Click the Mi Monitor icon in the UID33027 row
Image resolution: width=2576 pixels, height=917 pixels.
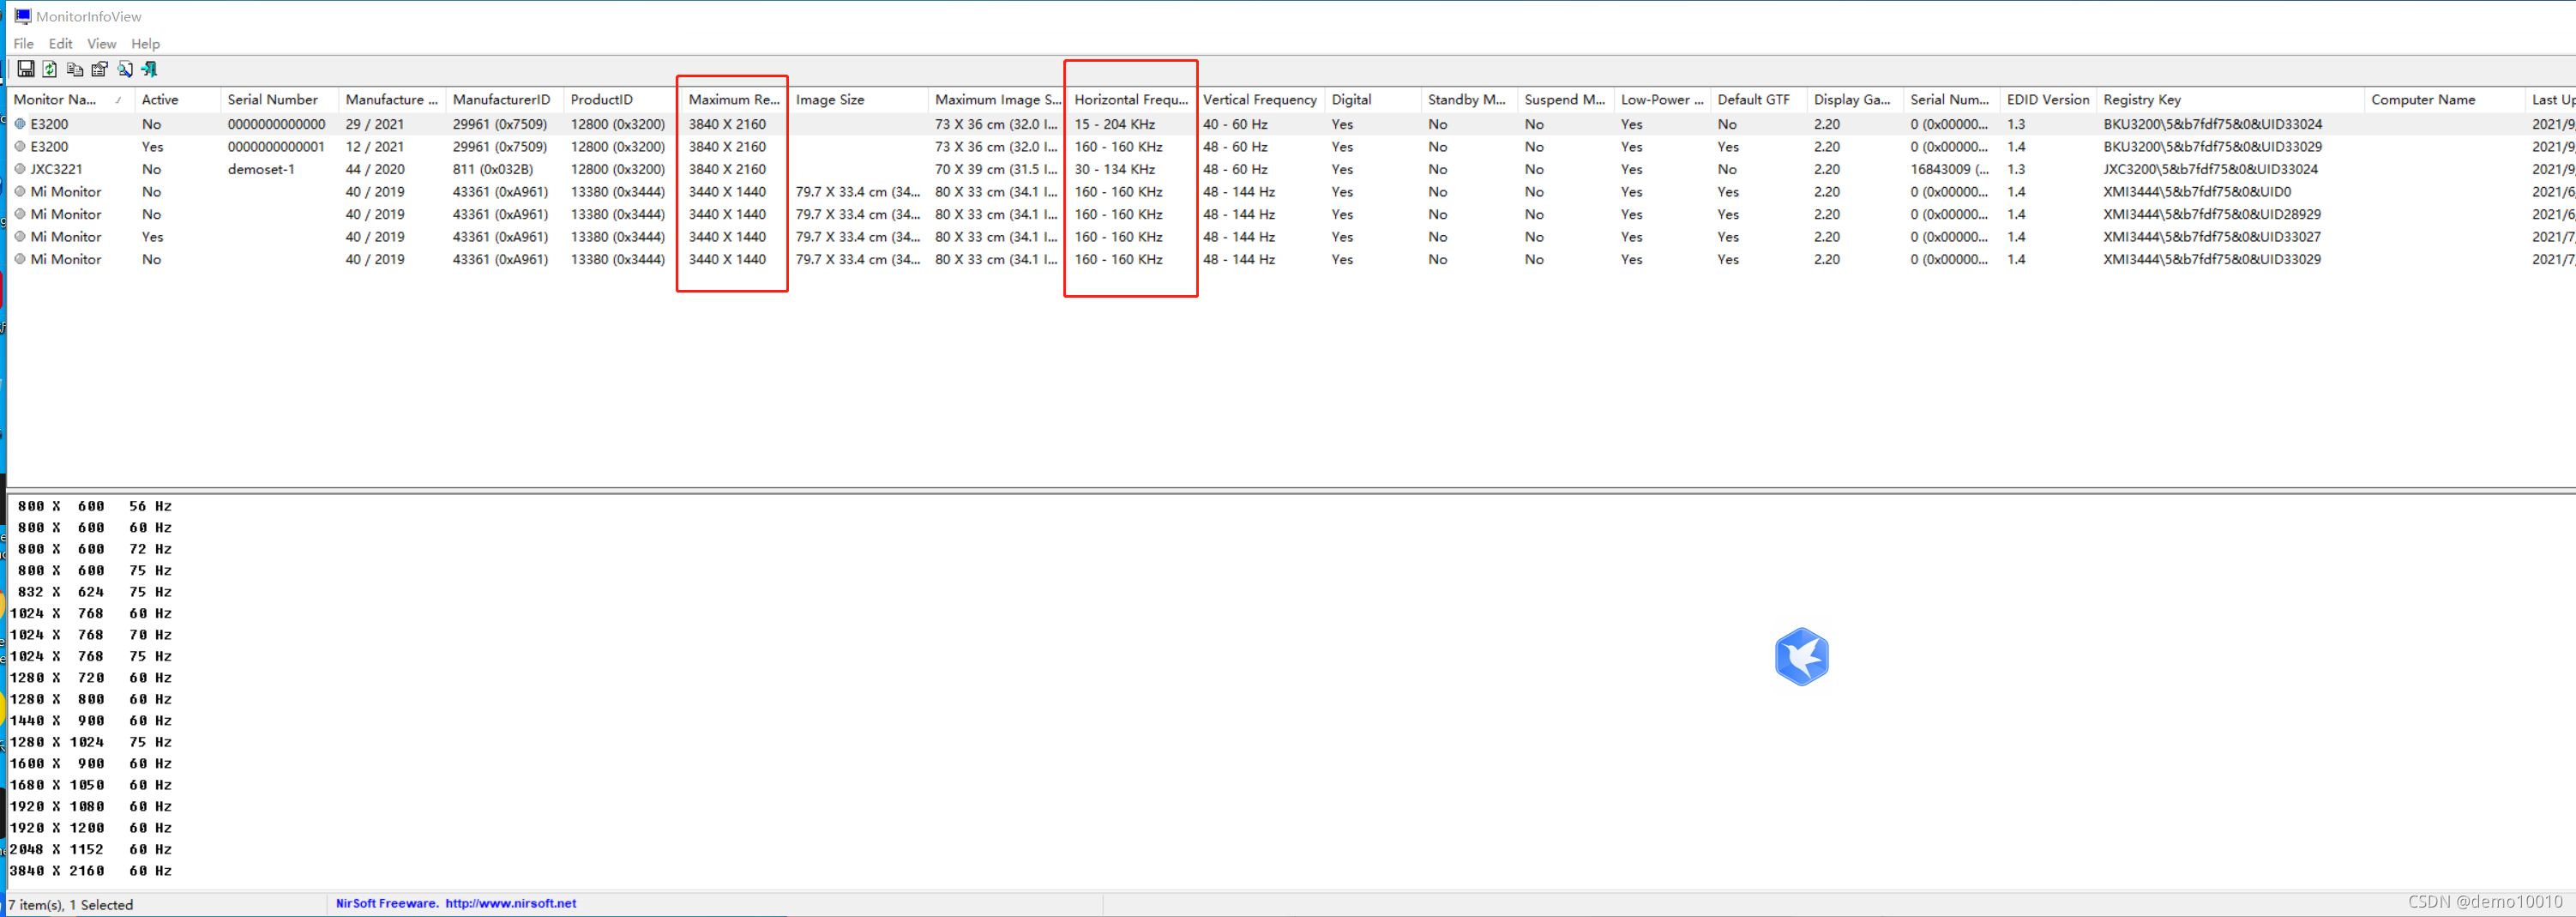coord(20,236)
